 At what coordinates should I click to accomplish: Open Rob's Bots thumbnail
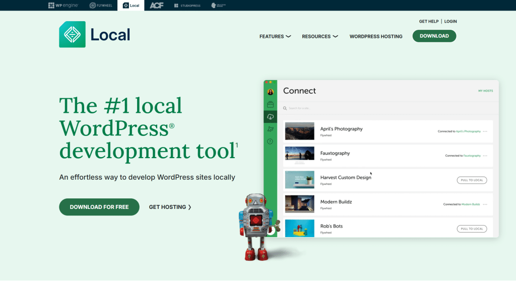coord(299,228)
